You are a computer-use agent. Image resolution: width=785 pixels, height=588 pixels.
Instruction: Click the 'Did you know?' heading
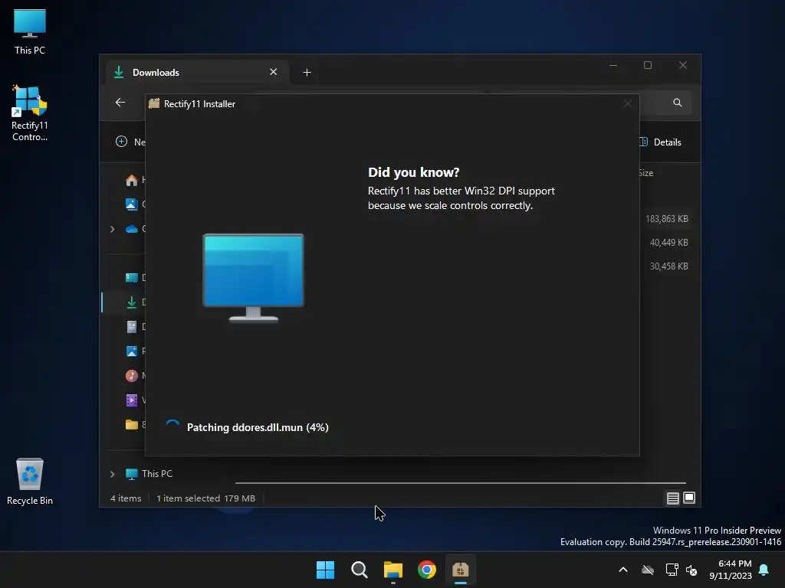coord(413,172)
